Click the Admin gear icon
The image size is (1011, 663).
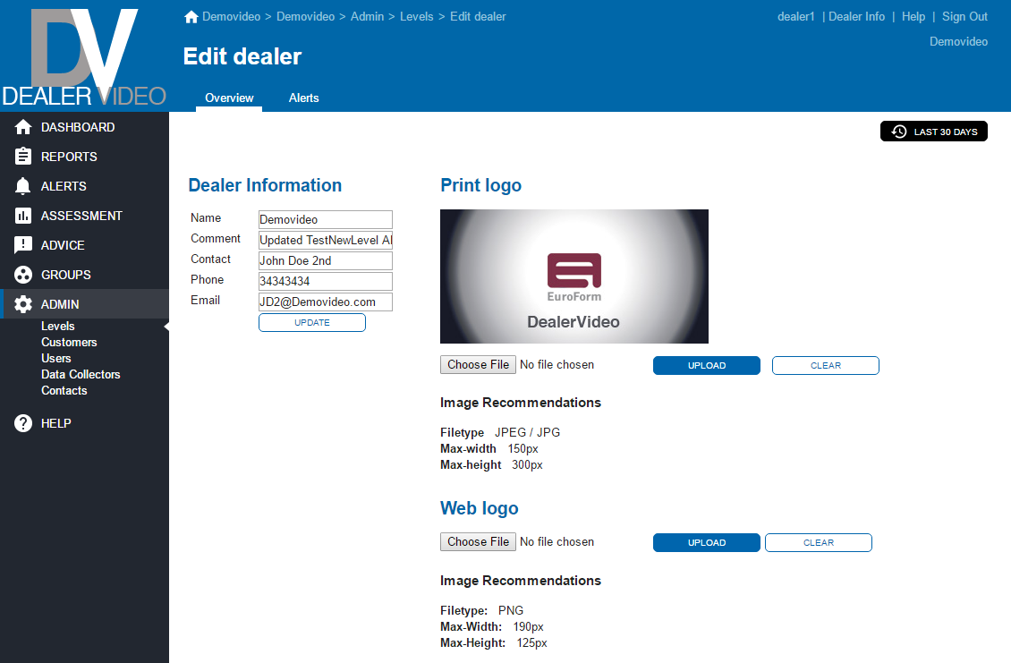[23, 304]
